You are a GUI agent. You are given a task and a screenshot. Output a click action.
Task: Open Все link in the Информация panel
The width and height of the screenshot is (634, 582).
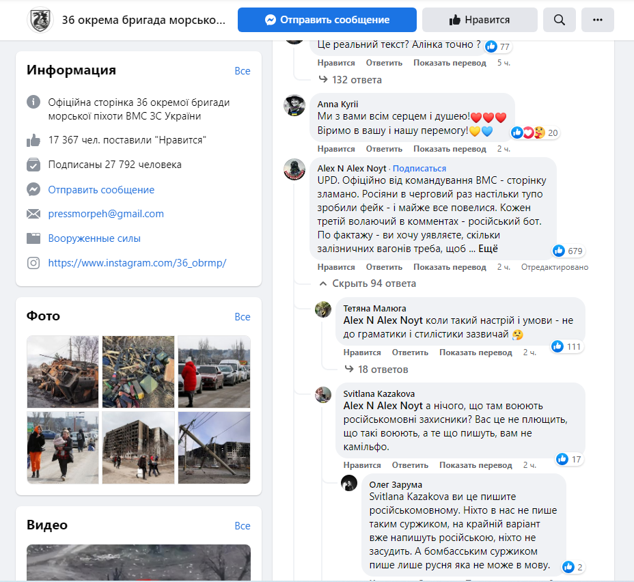[x=243, y=71]
